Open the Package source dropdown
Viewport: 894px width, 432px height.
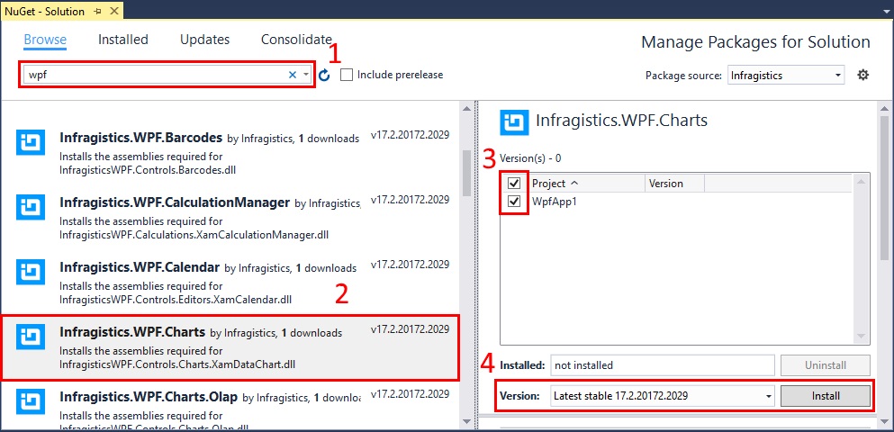786,76
